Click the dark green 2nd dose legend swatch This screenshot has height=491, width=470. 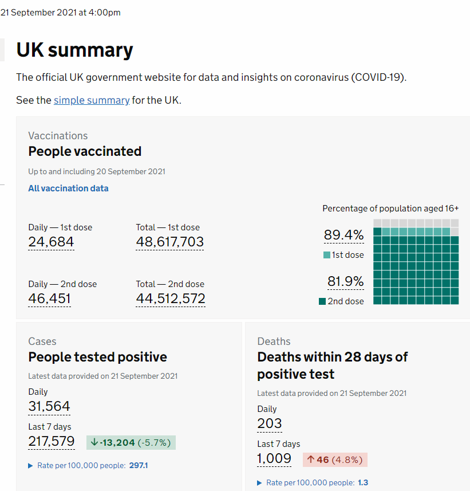click(x=322, y=301)
